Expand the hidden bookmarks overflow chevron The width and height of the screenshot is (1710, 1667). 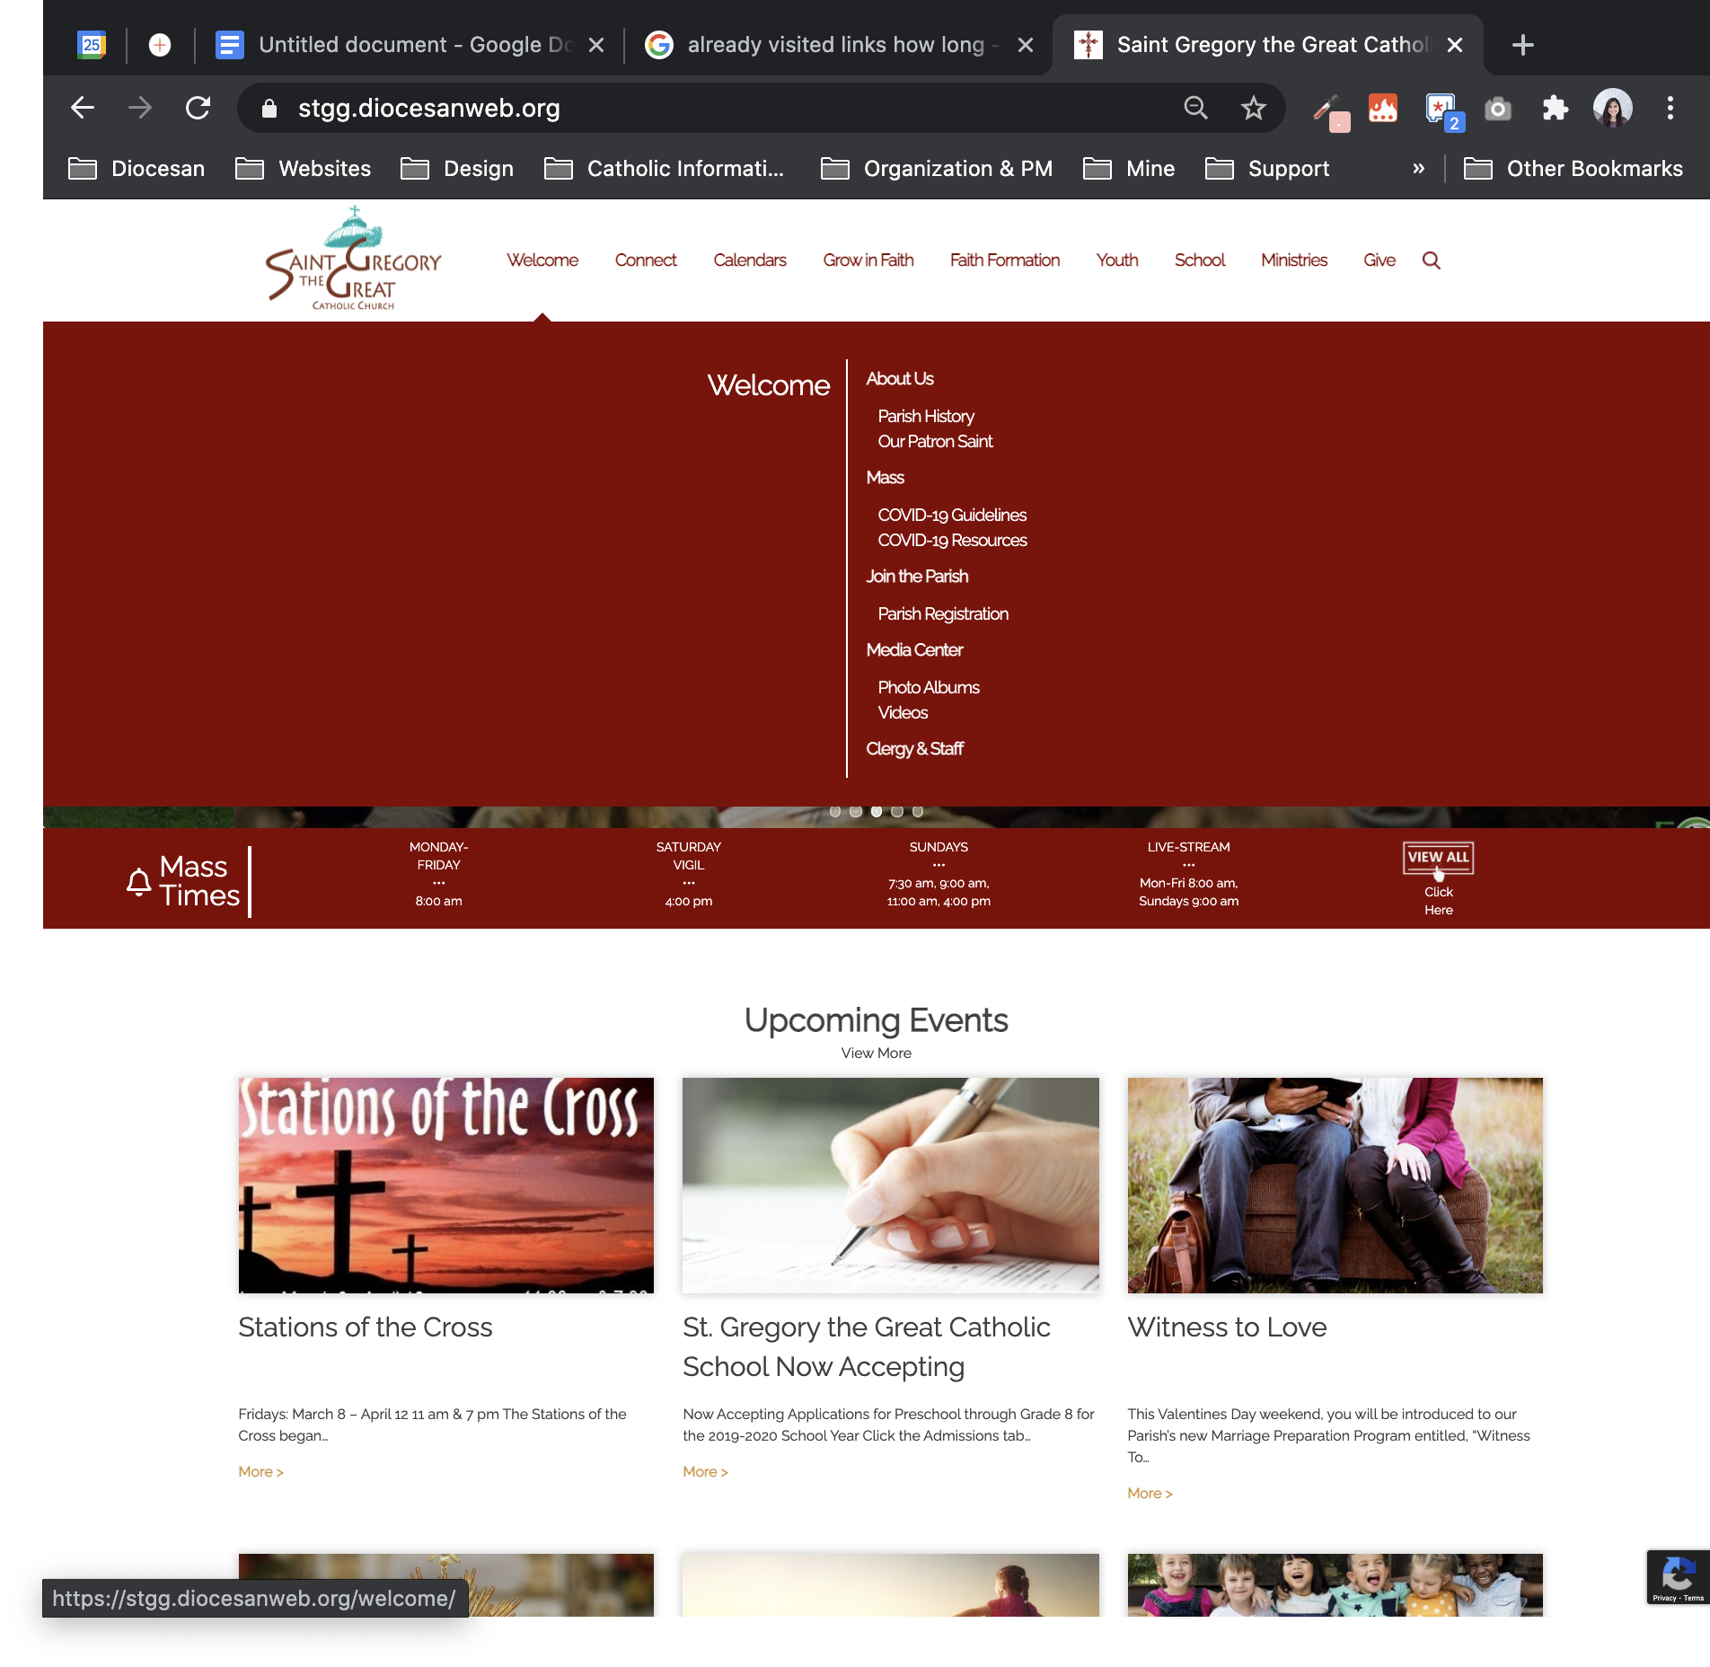1418,169
